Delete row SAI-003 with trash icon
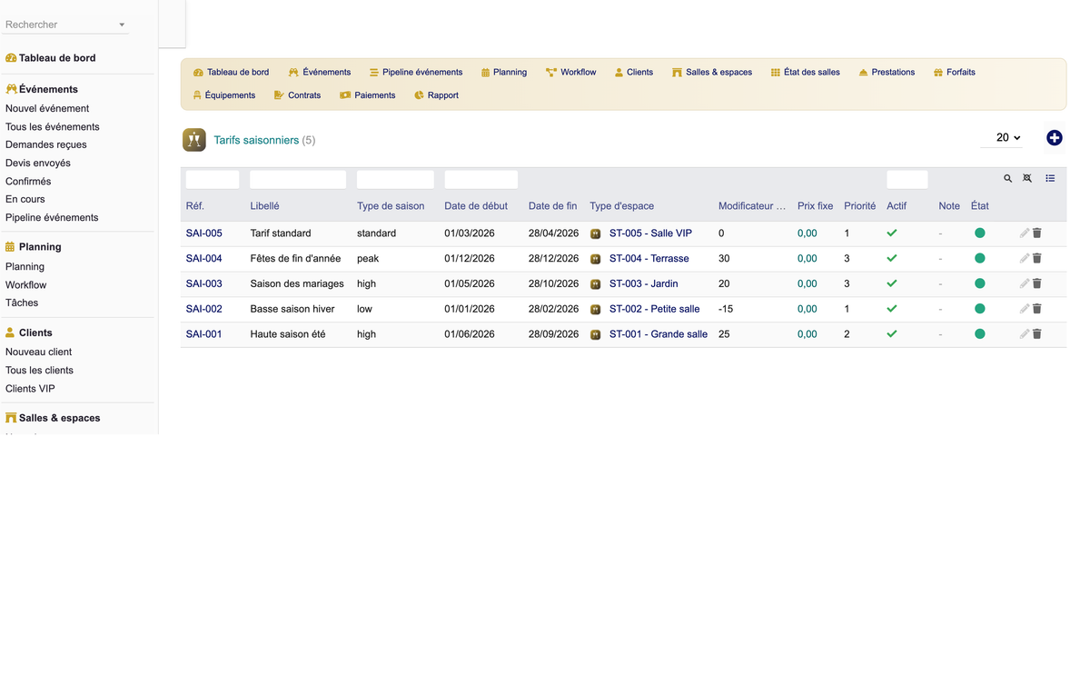 [x=1037, y=284]
